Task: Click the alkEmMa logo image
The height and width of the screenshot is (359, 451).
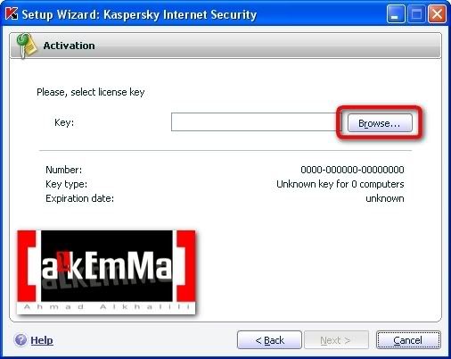Action: click(x=106, y=271)
